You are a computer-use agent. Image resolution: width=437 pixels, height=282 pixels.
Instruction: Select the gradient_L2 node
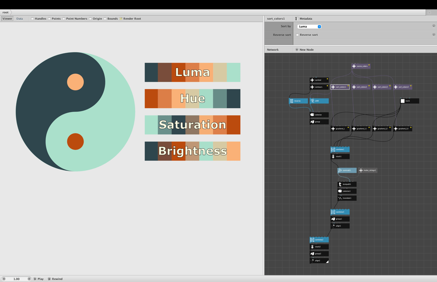[382, 129]
